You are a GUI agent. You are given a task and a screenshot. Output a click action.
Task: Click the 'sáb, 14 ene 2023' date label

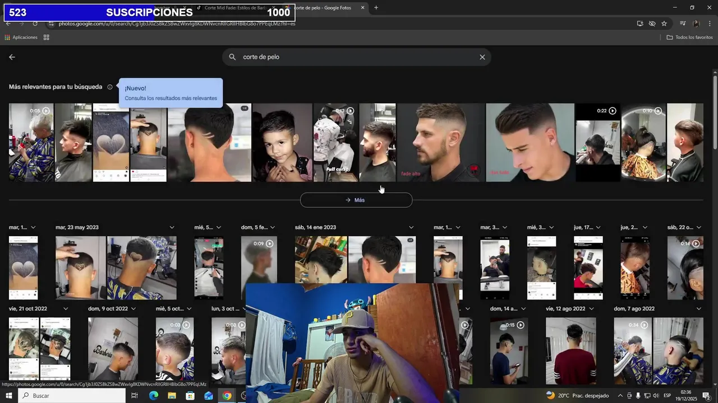[315, 227]
